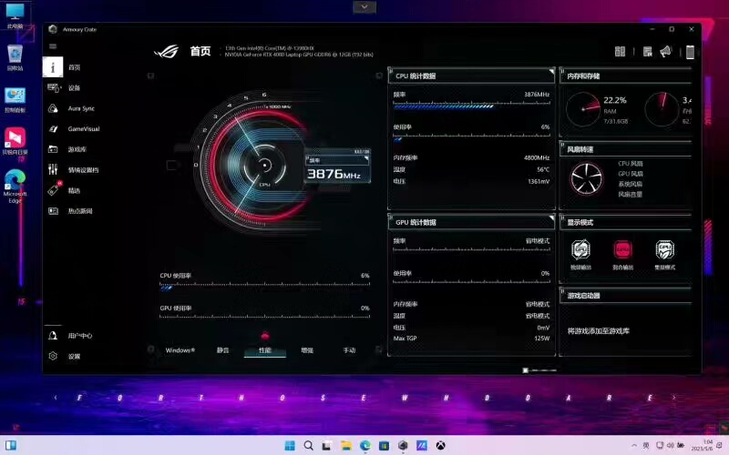The height and width of the screenshot is (455, 729).
Task: Open the 热点新闻 news icon
Action: pyautogui.click(x=53, y=211)
